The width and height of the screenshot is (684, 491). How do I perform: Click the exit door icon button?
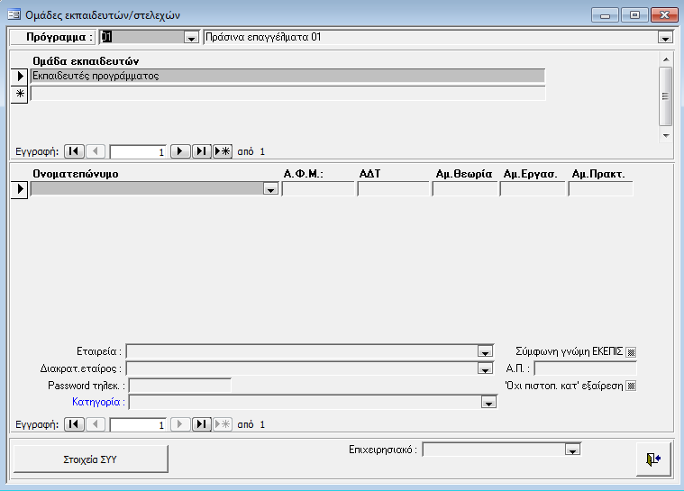point(652,459)
